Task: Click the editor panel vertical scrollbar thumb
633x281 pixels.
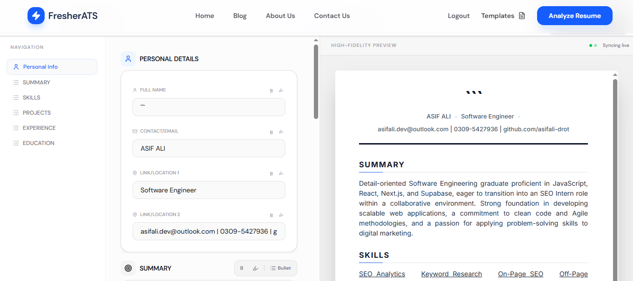Action: pyautogui.click(x=316, y=82)
